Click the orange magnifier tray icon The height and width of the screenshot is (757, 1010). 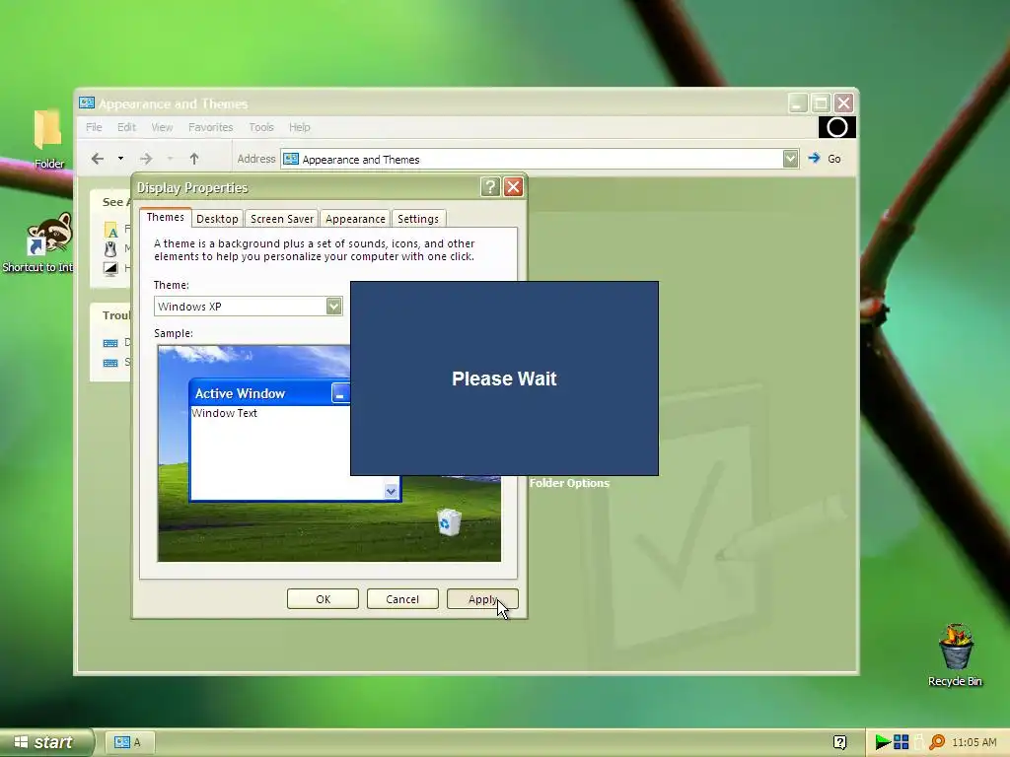(937, 742)
